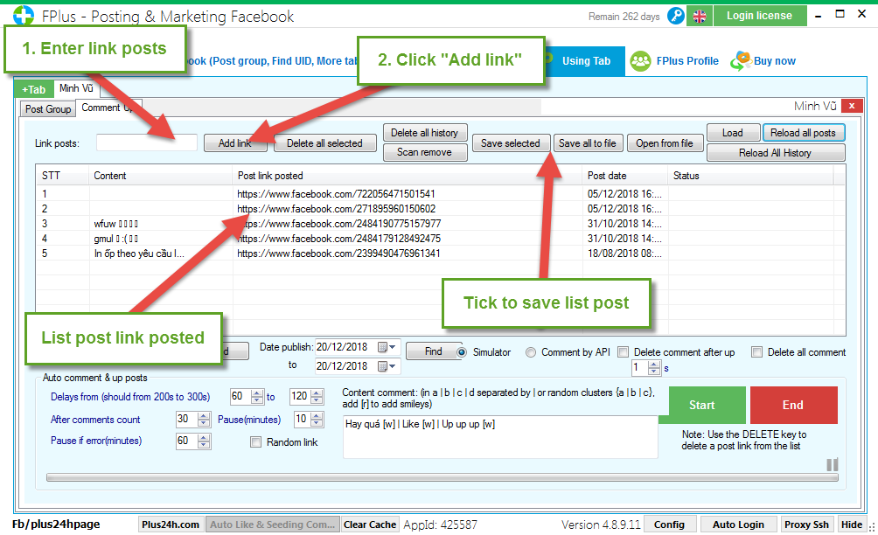Select Comment by API radio option
The height and width of the screenshot is (535, 878).
coord(531,352)
